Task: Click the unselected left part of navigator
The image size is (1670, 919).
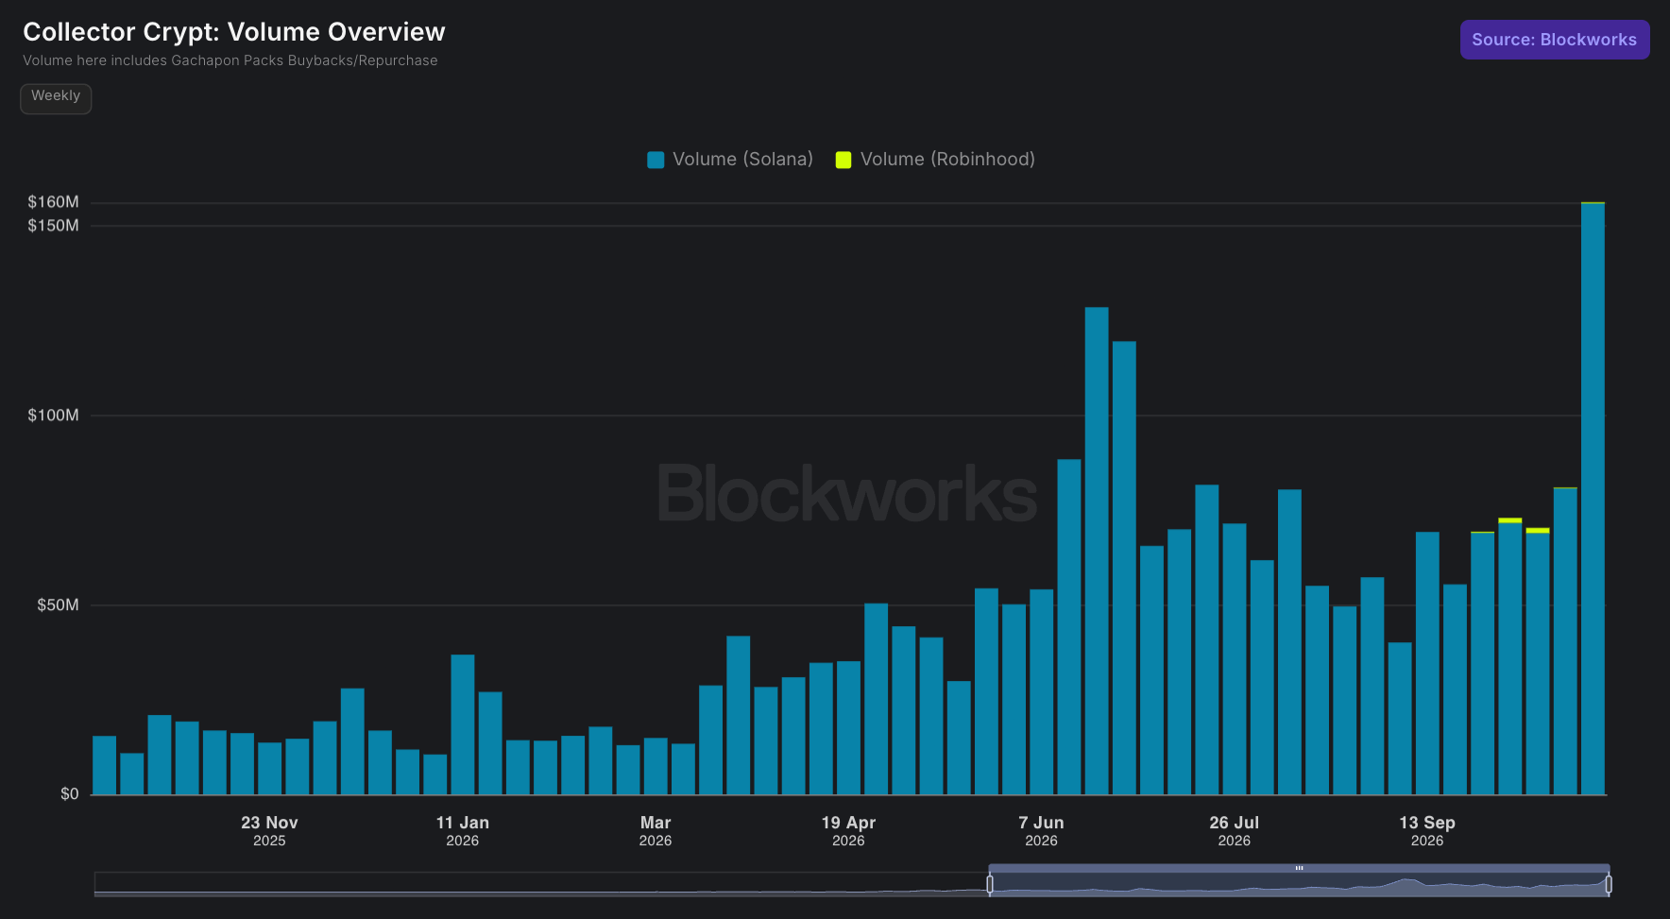Action: [x=541, y=884]
